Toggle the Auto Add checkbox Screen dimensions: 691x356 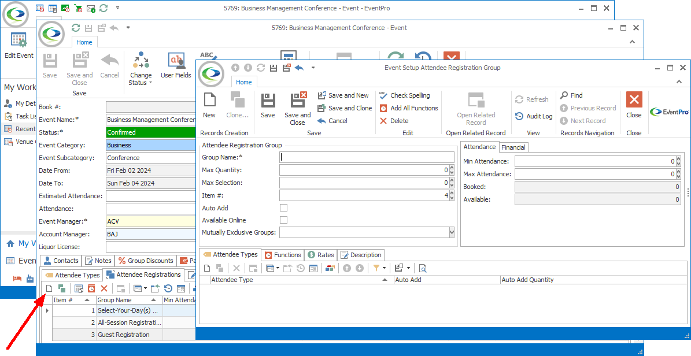pyautogui.click(x=284, y=208)
